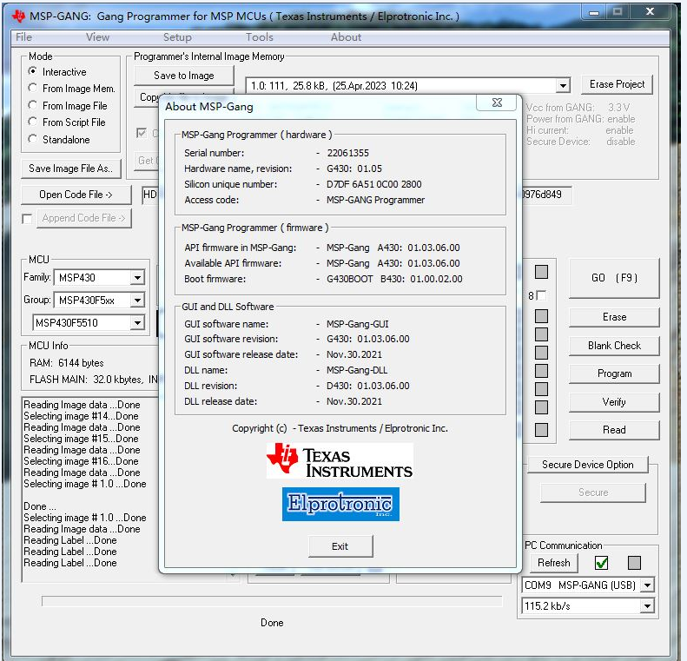Click log line Selecting image #14...Done
This screenshot has width=687, height=661.
point(81,416)
